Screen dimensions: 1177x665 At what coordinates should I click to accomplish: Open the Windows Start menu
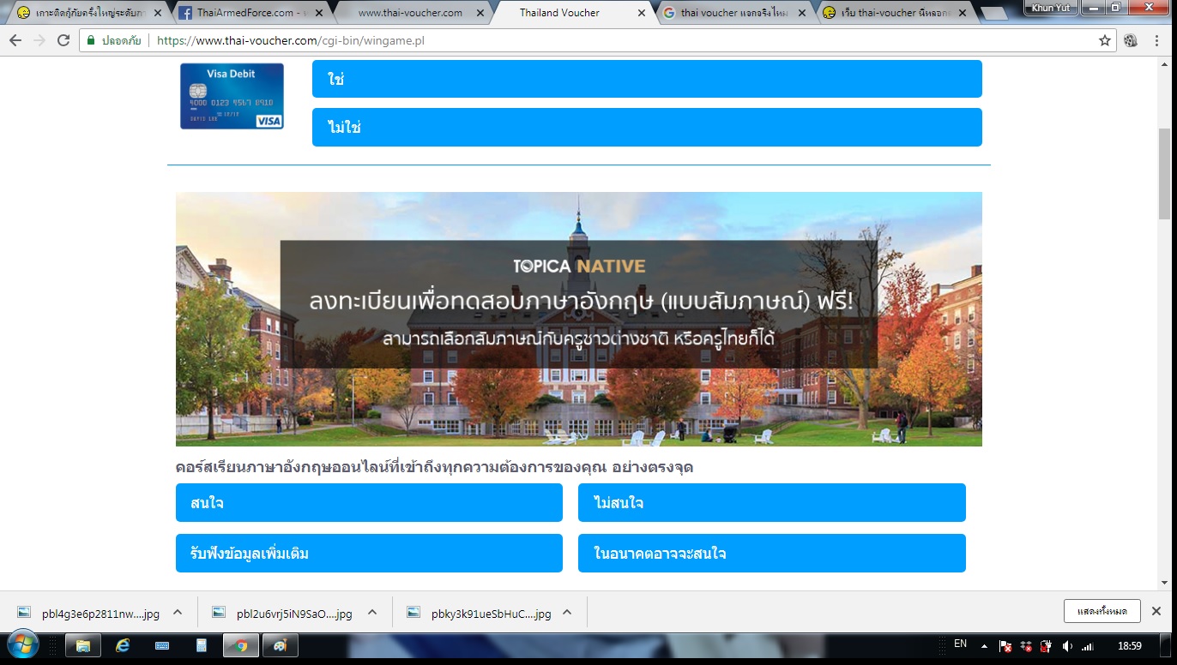[22, 644]
